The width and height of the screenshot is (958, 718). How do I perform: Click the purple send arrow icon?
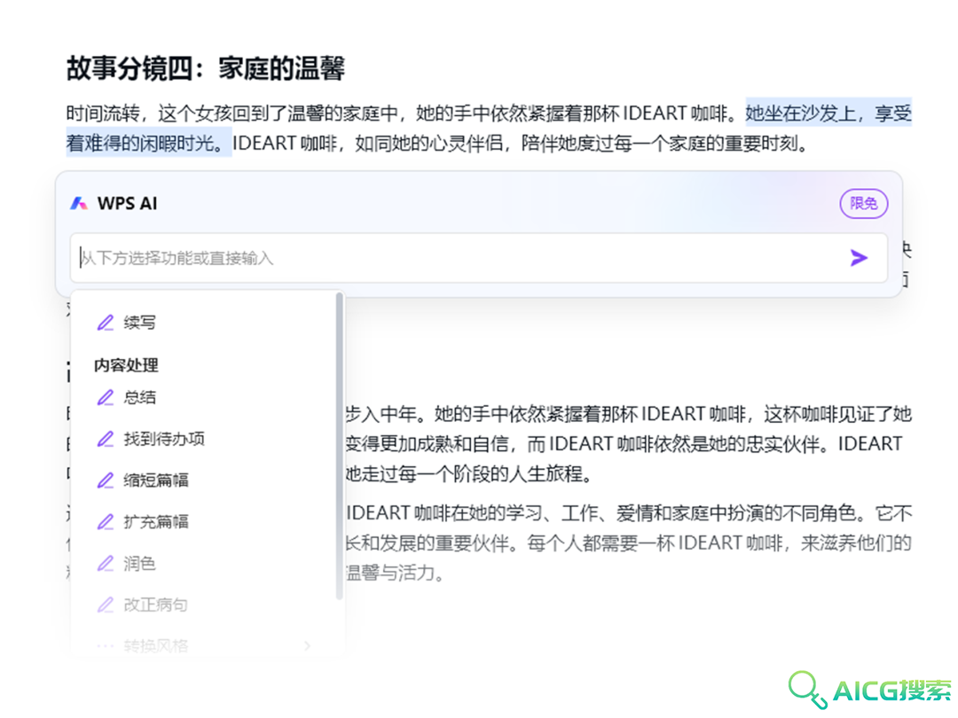tap(859, 258)
